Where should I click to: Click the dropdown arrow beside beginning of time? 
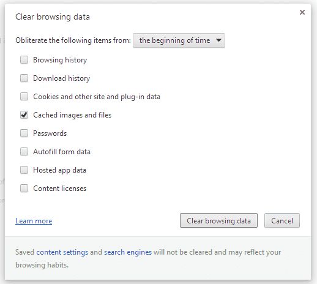218,40
